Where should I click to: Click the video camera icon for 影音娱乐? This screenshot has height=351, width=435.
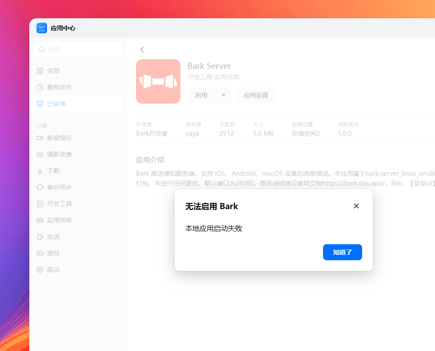click(x=40, y=138)
